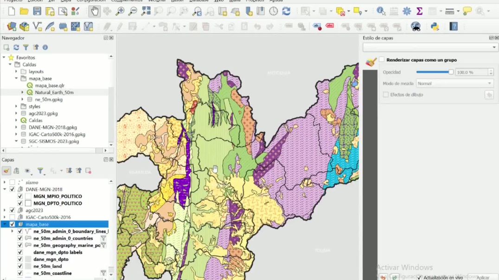This screenshot has height=280, width=499.
Task: Open the Layer Styling panel brush icon
Action: (370, 60)
